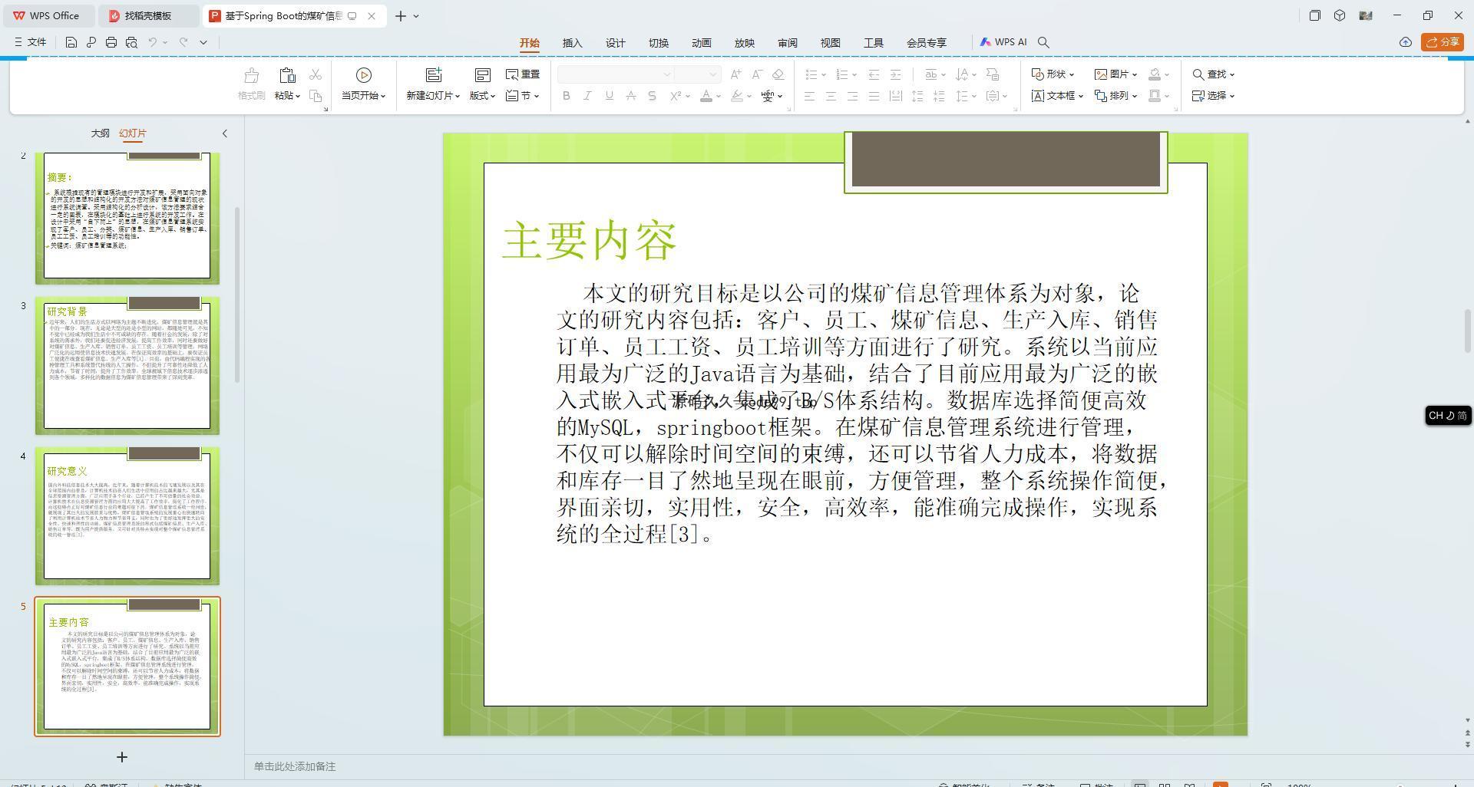Click the Layout (版式) icon
This screenshot has width=1474, height=787.
click(x=482, y=74)
